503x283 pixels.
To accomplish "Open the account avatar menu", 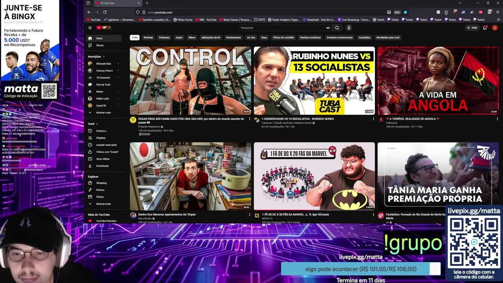I will [495, 28].
